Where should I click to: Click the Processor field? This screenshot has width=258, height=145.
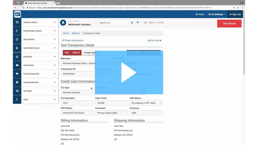pos(112,113)
